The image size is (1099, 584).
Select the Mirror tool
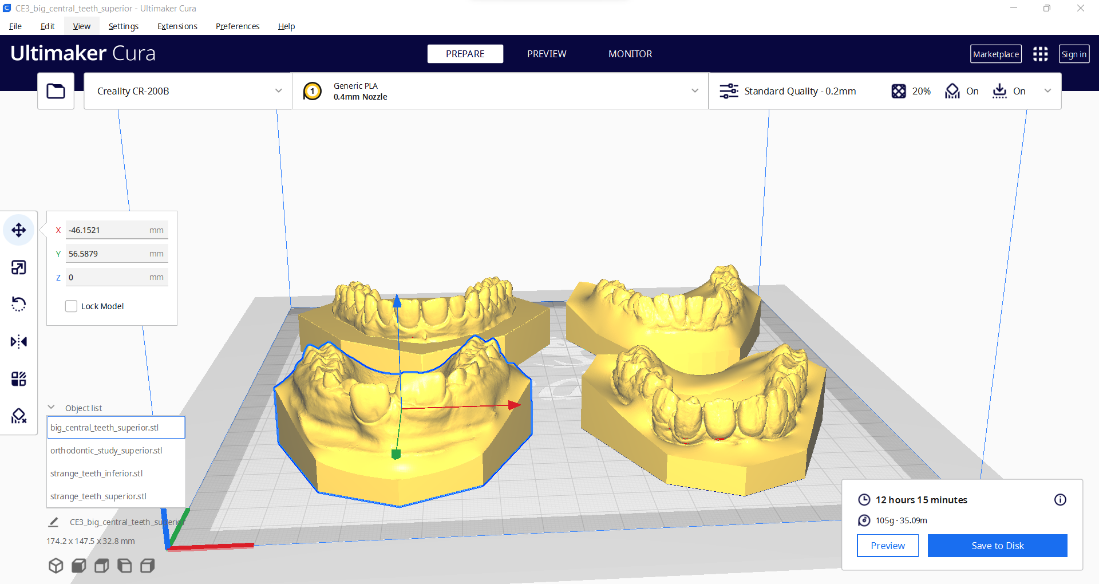(x=19, y=342)
